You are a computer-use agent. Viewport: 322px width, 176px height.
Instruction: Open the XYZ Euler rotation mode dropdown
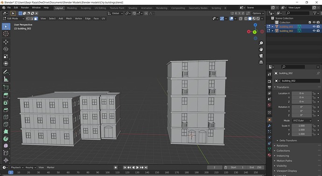(x=302, y=120)
